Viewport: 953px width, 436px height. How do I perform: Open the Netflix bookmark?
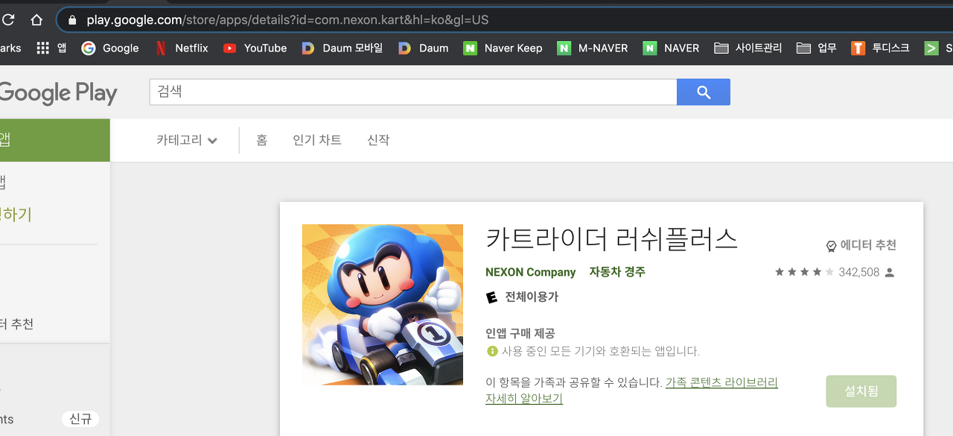(182, 48)
